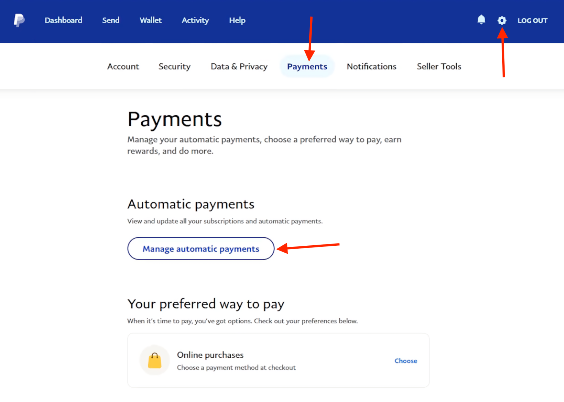Click the Automatic payments heading
This screenshot has height=402, width=564.
point(191,204)
